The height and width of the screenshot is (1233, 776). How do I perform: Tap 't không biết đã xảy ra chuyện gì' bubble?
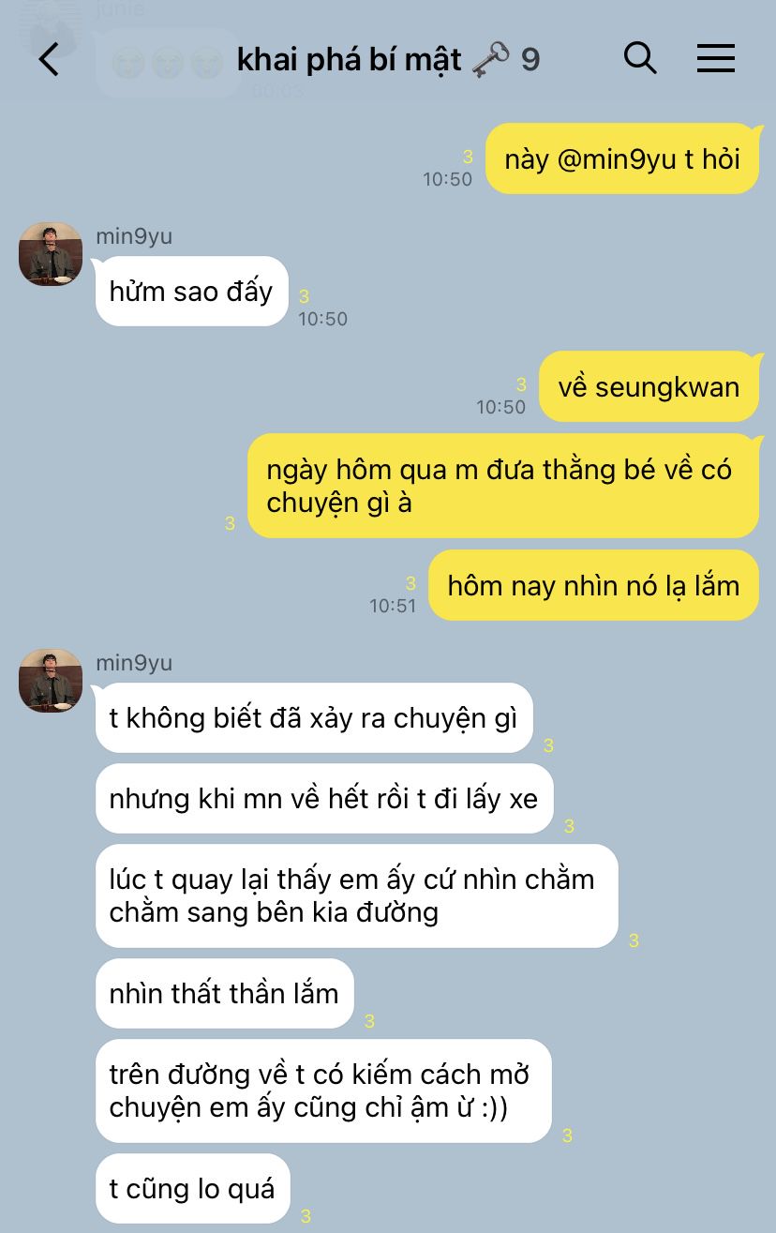click(314, 717)
